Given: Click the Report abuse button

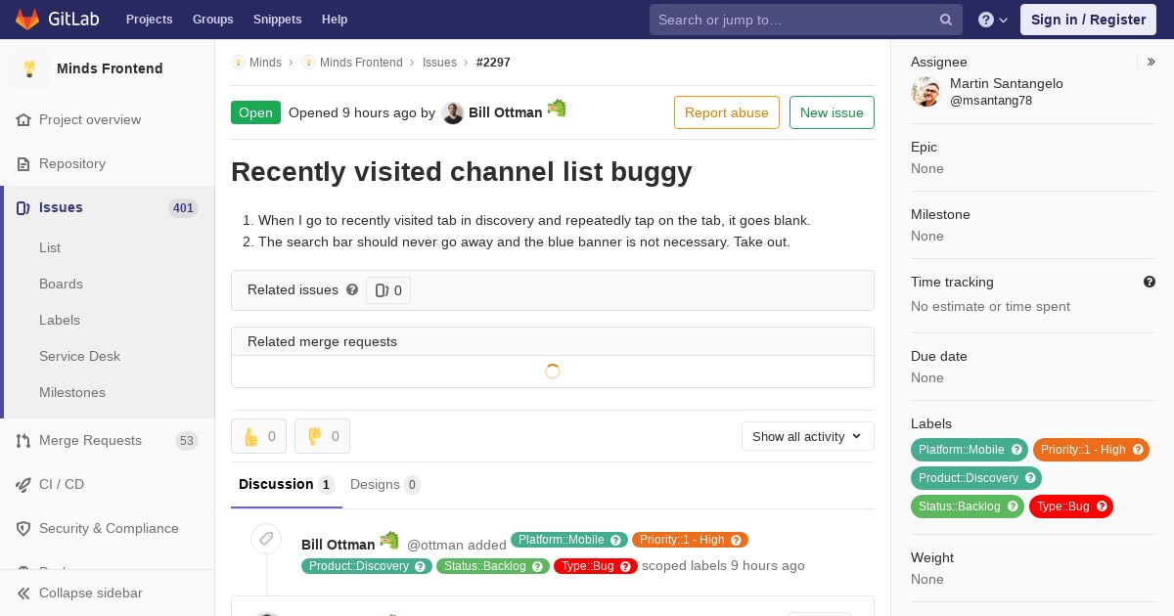Looking at the screenshot, I should 727,112.
